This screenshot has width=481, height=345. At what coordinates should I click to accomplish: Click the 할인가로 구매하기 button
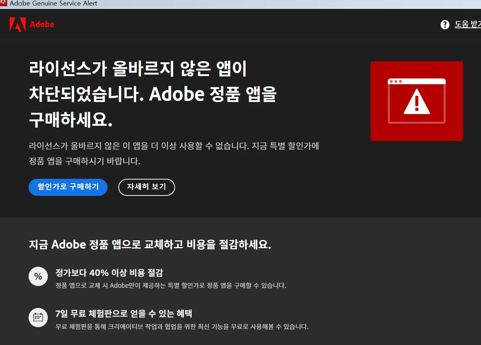point(68,187)
